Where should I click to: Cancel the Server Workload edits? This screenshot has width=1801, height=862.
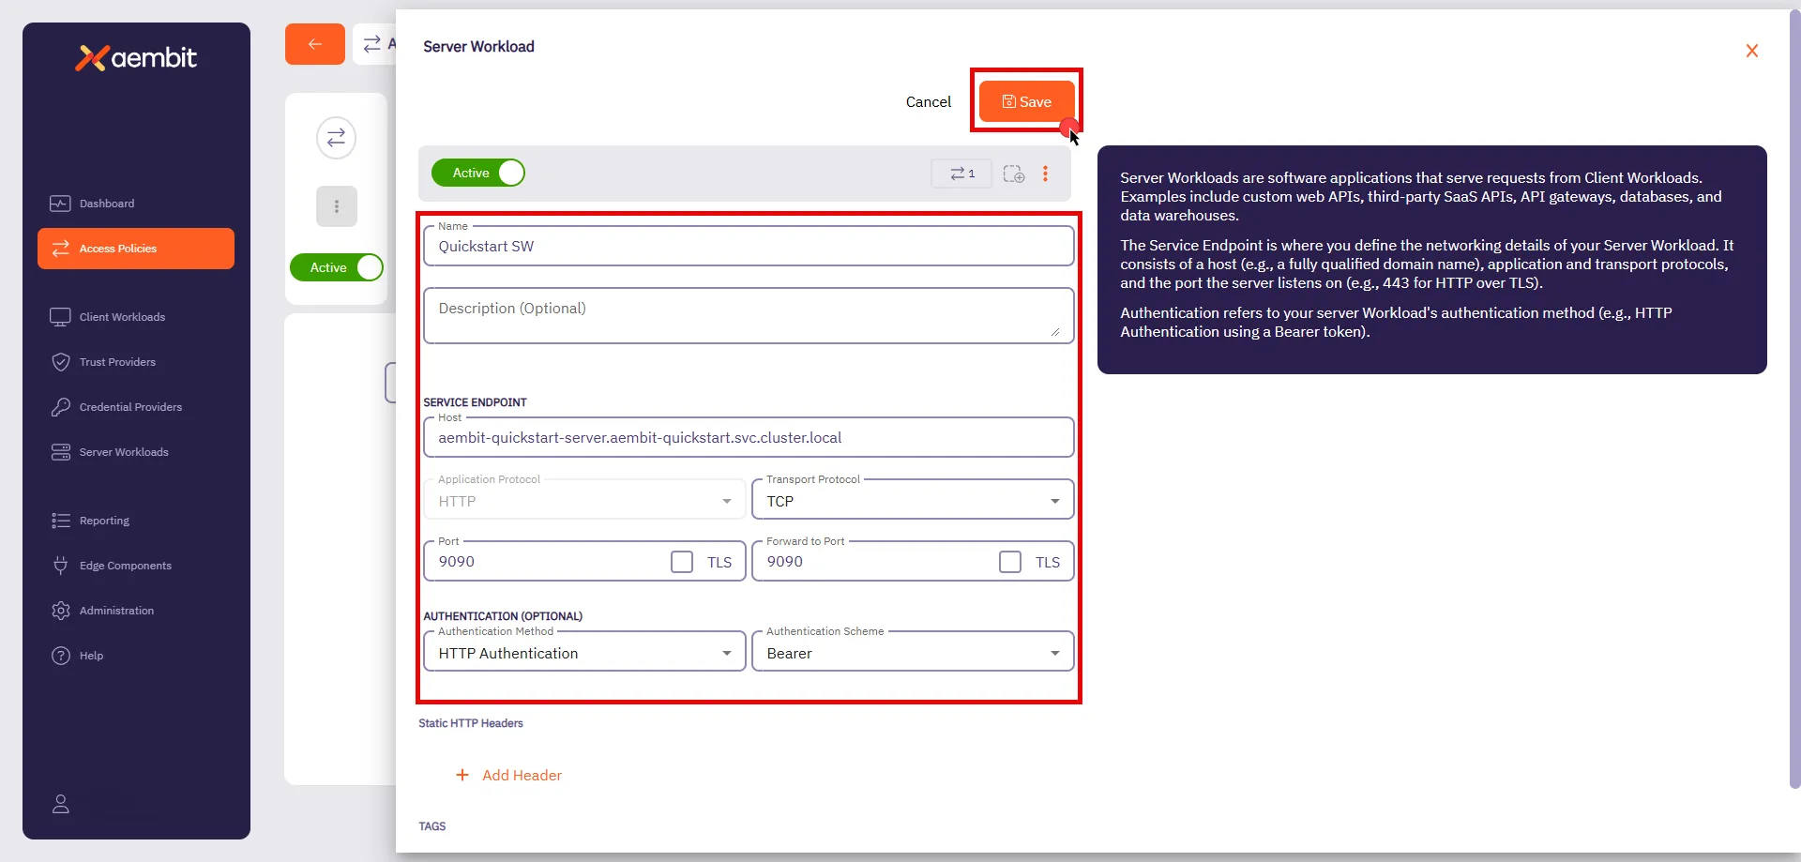(x=928, y=102)
